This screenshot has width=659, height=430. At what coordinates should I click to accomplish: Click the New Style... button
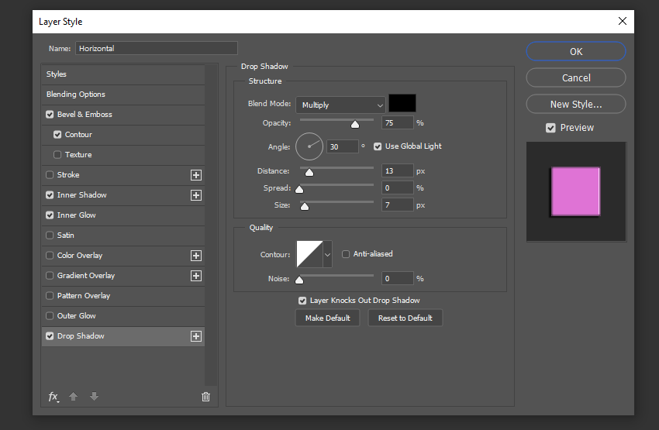[x=576, y=104]
